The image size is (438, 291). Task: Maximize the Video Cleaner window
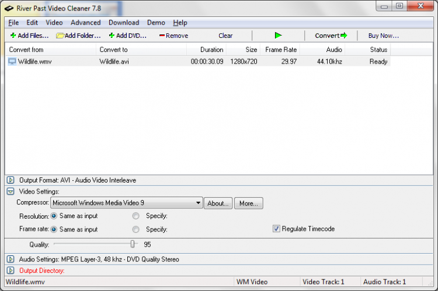click(x=399, y=6)
